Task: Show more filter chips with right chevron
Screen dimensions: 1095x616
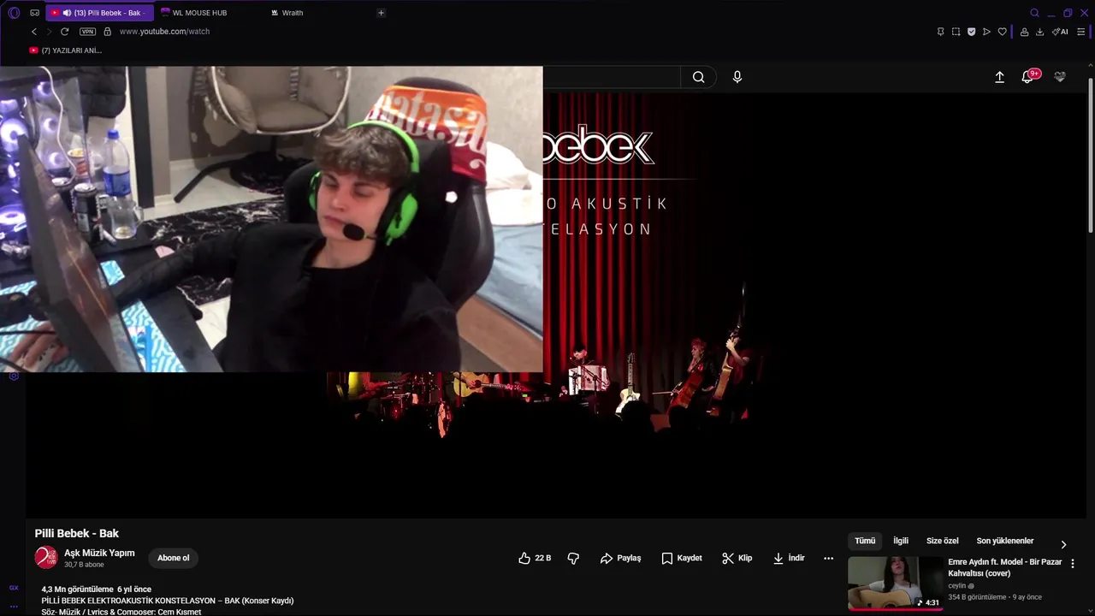Action: (1063, 544)
